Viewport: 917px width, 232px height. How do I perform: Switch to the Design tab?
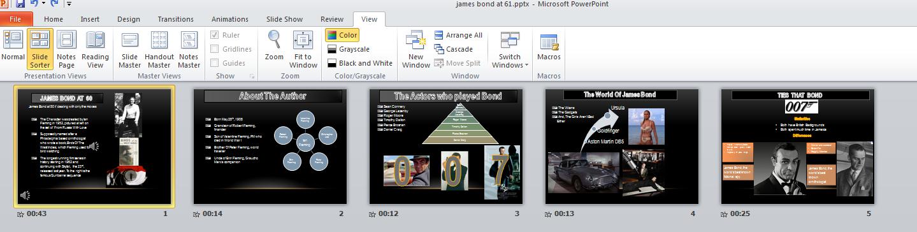pyautogui.click(x=129, y=19)
